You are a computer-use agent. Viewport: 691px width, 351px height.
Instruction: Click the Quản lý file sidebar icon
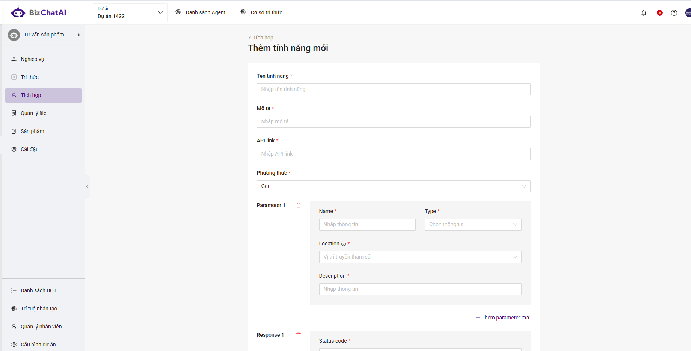[14, 113]
